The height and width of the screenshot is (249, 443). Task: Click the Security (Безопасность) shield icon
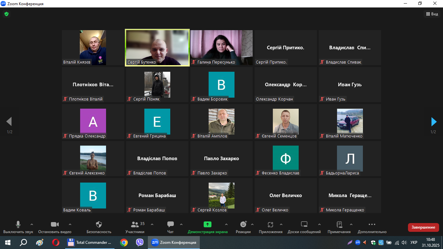[x=99, y=225]
